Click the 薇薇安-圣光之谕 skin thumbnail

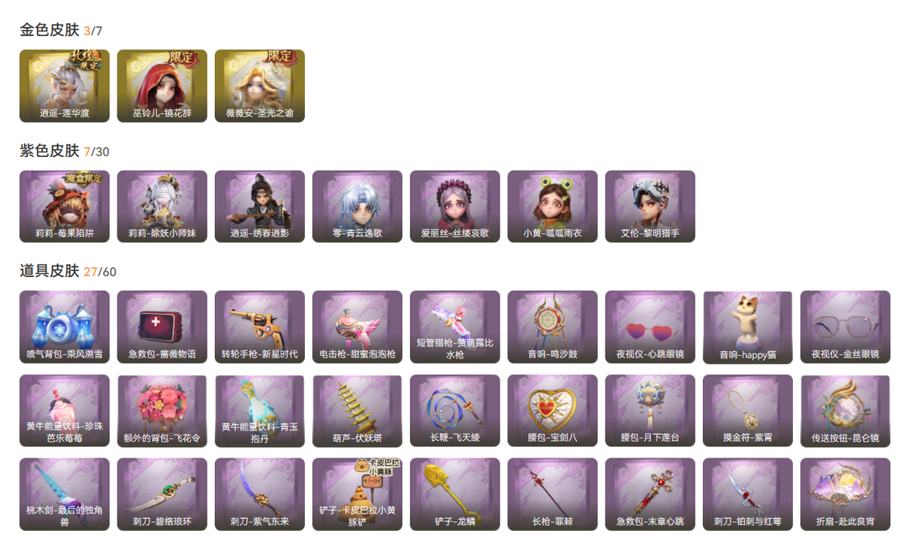(260, 86)
